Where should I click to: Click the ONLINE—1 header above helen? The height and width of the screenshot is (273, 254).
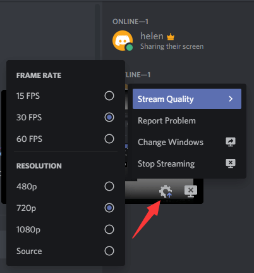click(130, 22)
